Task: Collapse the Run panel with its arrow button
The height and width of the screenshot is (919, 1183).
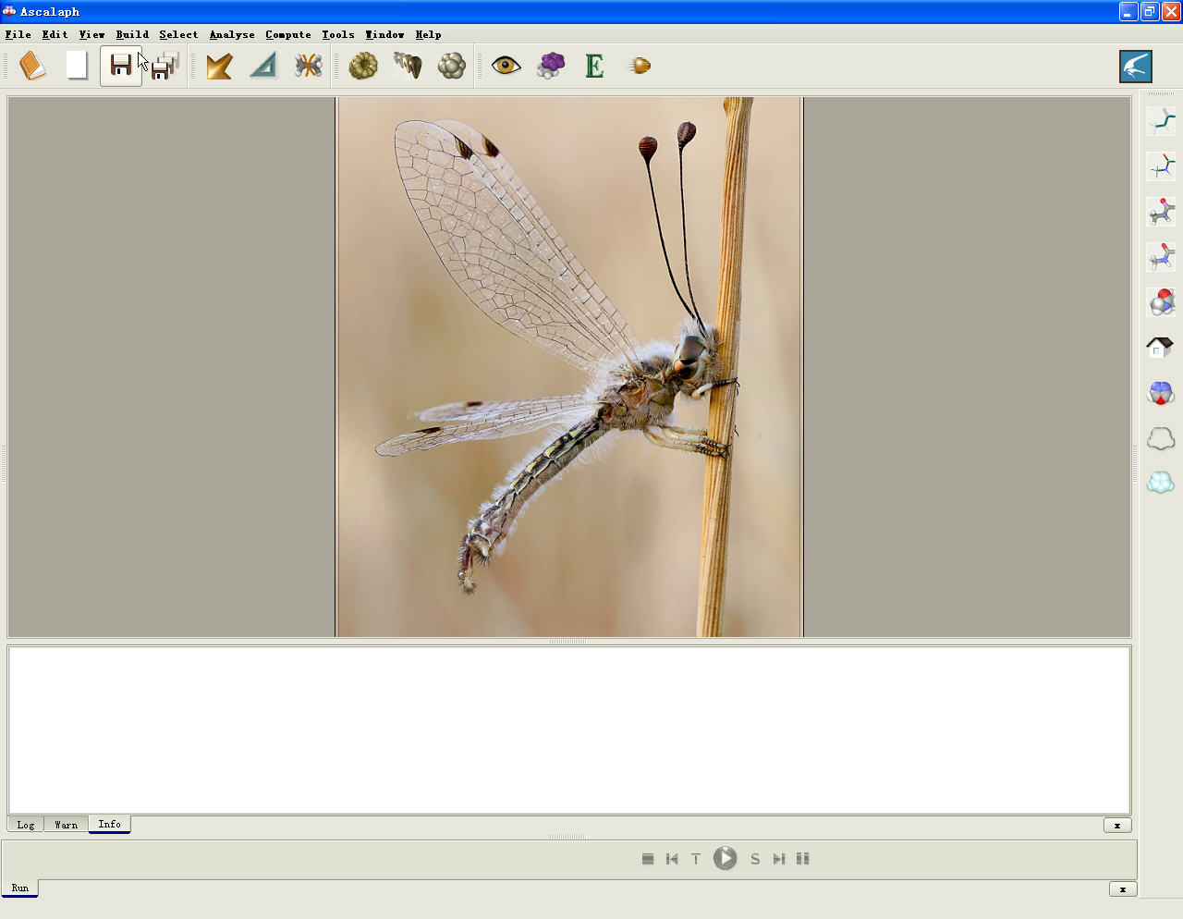Action: [1123, 889]
